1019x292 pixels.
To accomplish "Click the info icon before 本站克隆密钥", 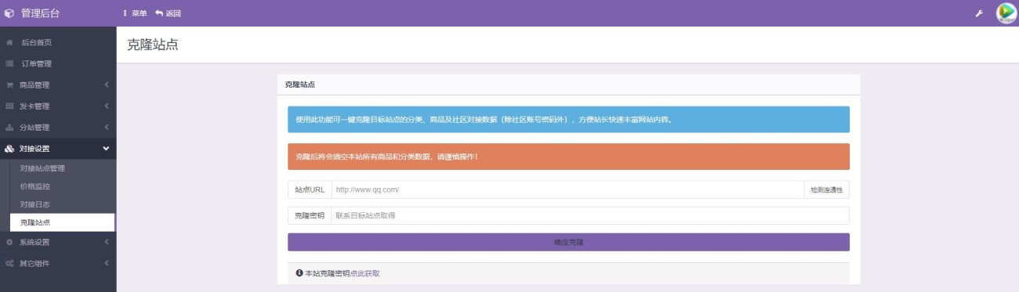I will (299, 273).
